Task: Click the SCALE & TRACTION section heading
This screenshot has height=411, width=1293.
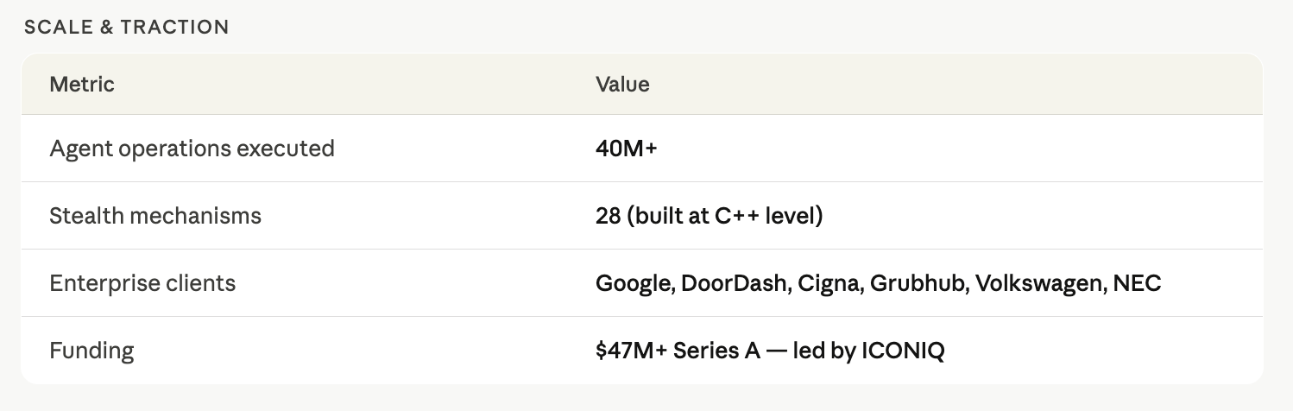Action: [x=126, y=27]
